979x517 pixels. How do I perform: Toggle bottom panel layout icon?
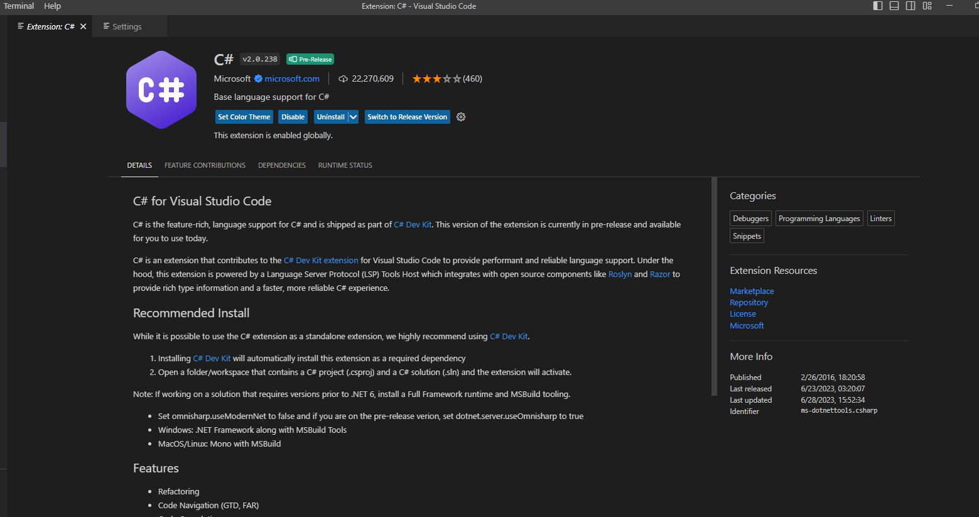(x=894, y=6)
